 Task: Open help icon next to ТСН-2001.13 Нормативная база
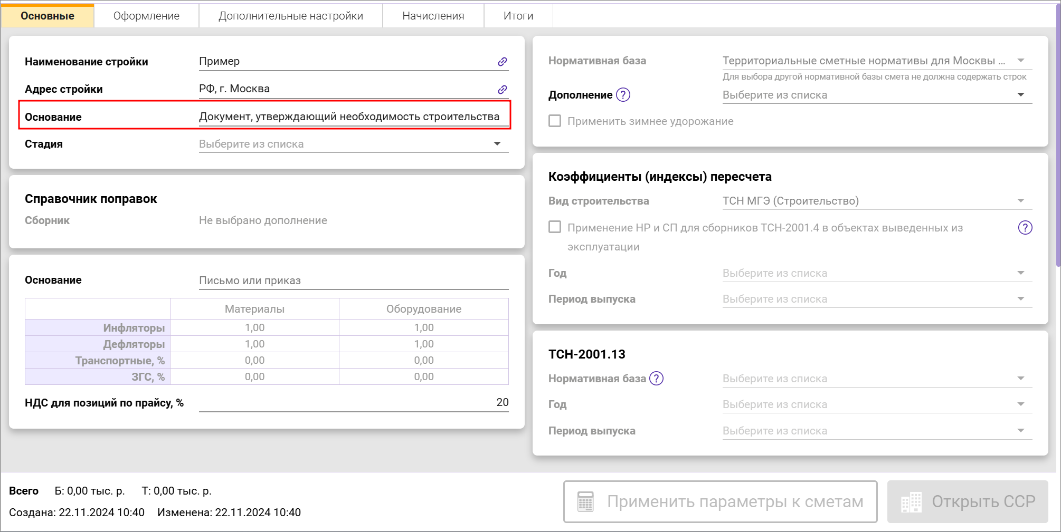(x=656, y=379)
